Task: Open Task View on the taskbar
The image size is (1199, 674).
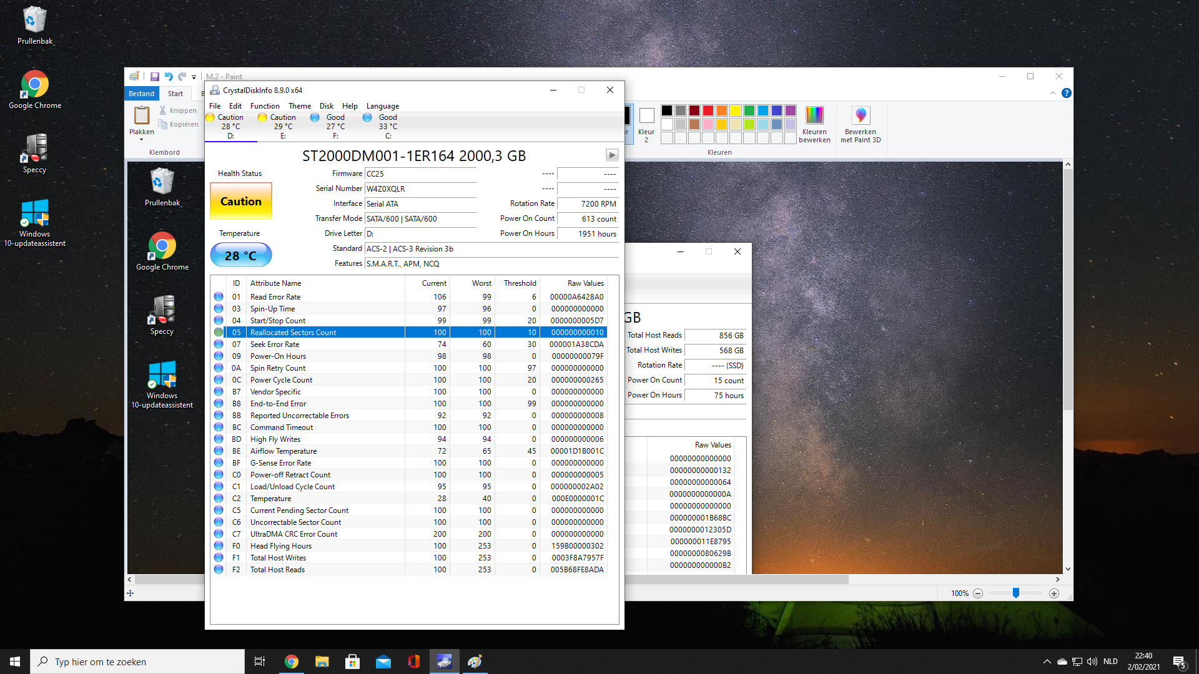Action: 260,662
